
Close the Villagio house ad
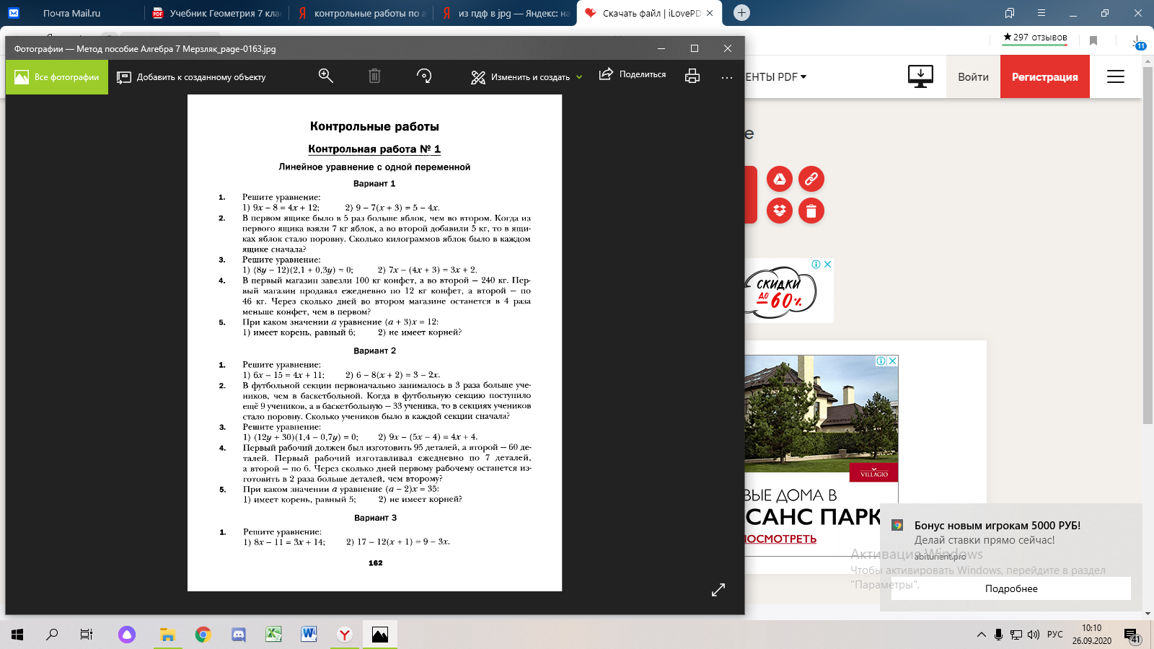click(893, 361)
